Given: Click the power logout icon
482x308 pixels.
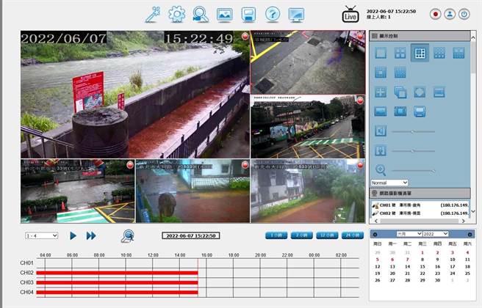Looking at the screenshot, I should [464, 14].
